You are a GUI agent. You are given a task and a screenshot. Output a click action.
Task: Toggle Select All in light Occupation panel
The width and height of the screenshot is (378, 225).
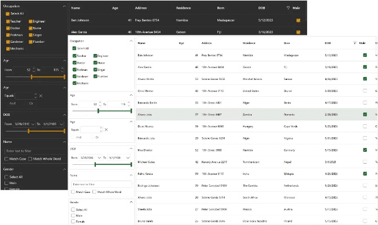(74, 48)
